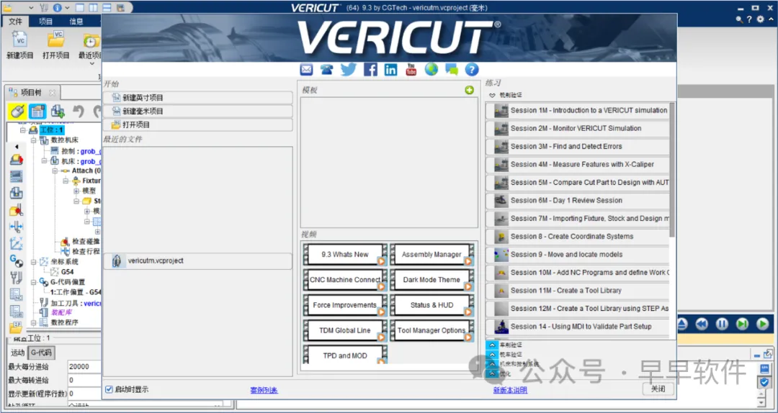Collapse the 铣削验证 exercises section
The image size is (778, 413).
(x=492, y=95)
